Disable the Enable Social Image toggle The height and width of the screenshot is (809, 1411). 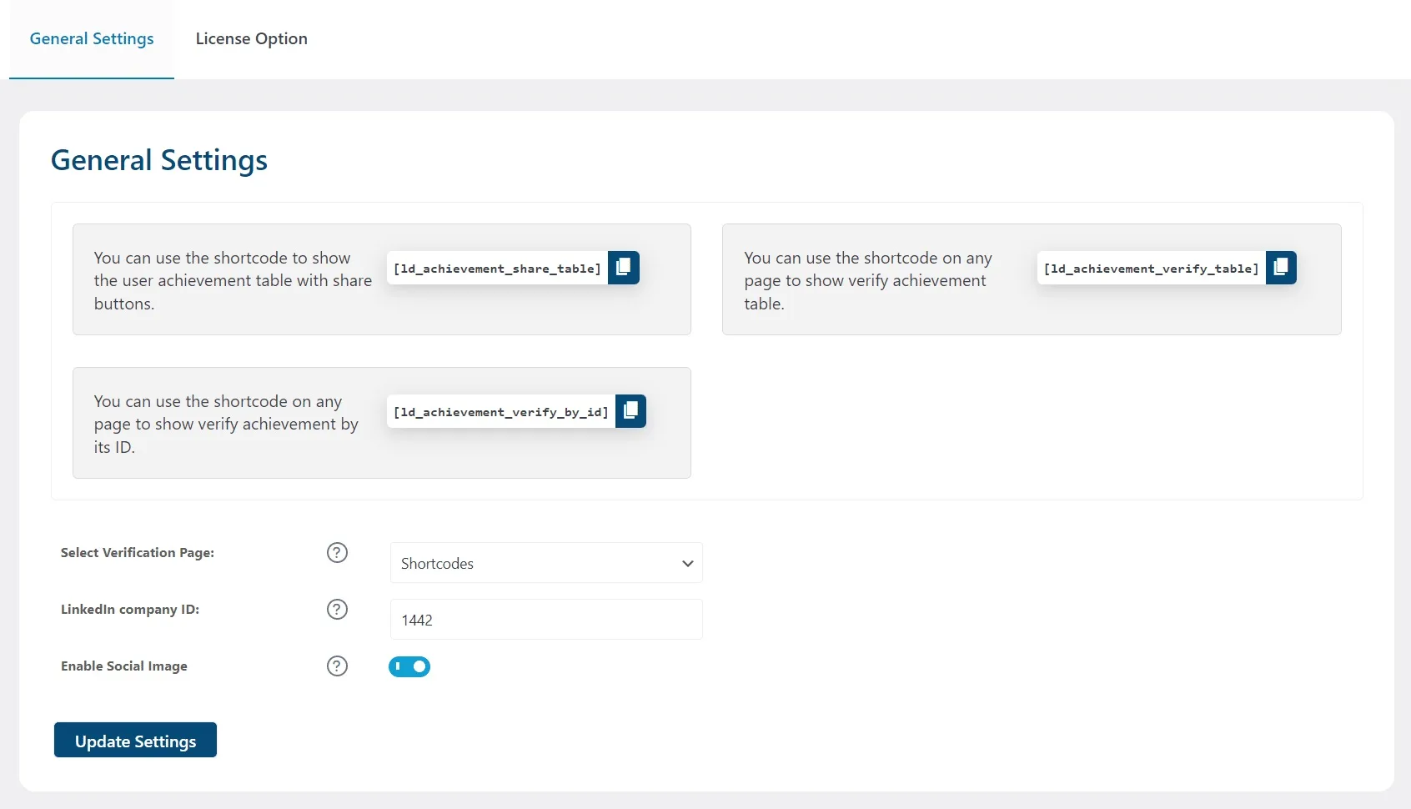[x=409, y=666]
